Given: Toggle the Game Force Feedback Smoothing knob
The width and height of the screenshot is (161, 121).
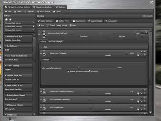Looking at the screenshot, I should pyautogui.click(x=44, y=92).
